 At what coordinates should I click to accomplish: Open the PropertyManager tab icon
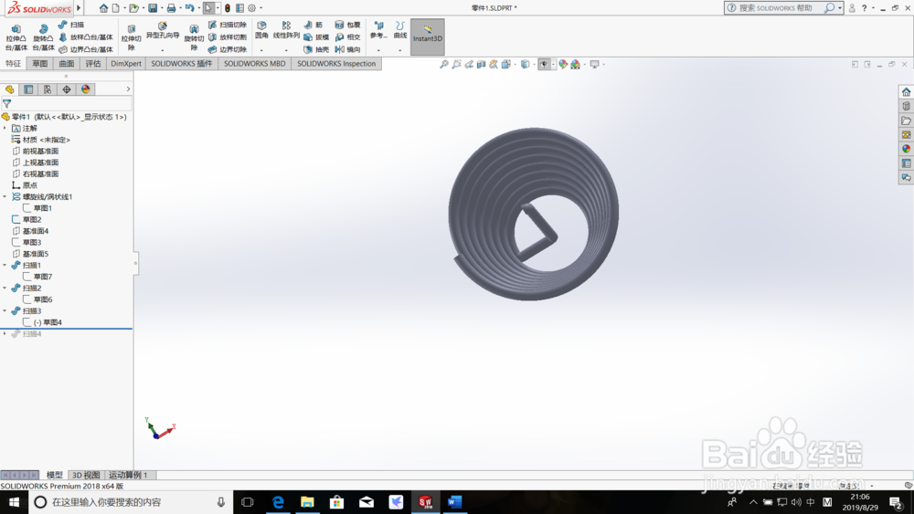pyautogui.click(x=28, y=89)
